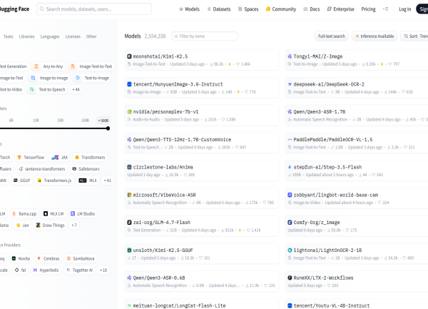
Task: Click the Qwen avatar icon beside Qwen3-TTS-12Hz-1.7B-CustomVoice
Action: coord(129,140)
